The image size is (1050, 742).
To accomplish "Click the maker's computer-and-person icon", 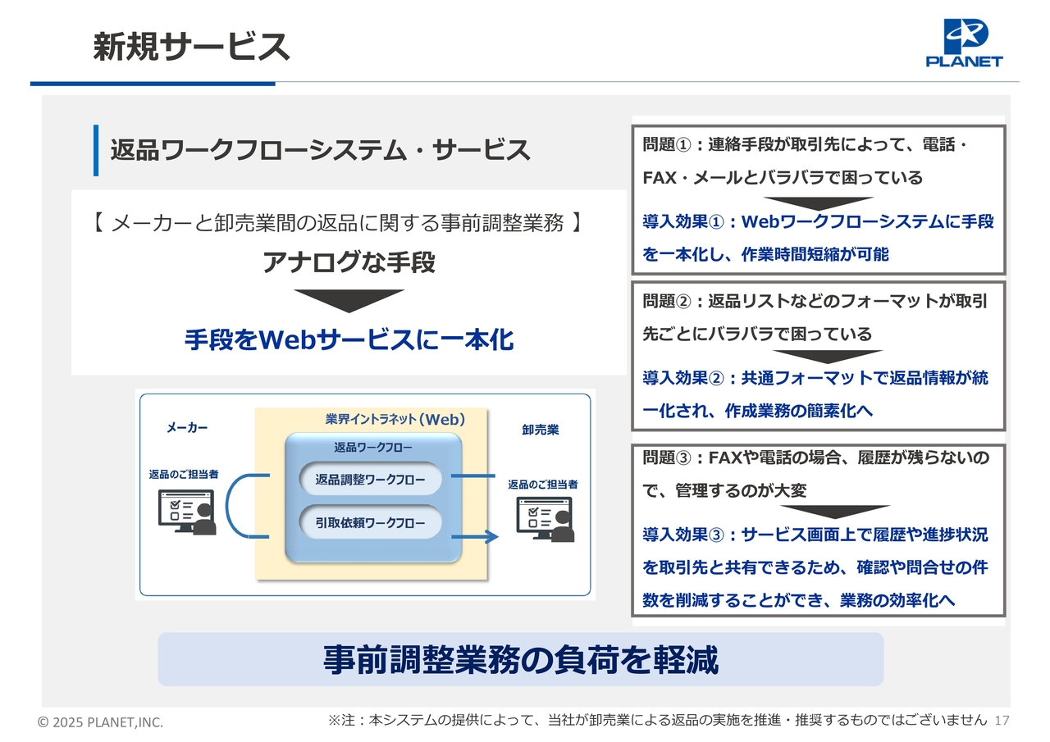I will point(186,512).
